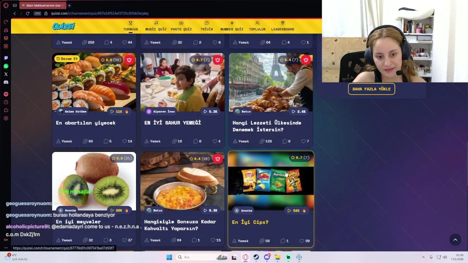Image resolution: width=468 pixels, height=263 pixels.
Task: Open 'En İyi Cips?' quiz title
Action: pos(250,222)
